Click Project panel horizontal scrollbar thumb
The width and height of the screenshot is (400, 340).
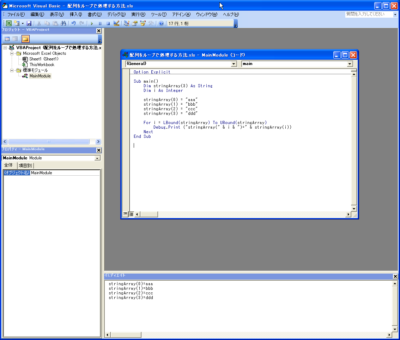[x=48, y=142]
